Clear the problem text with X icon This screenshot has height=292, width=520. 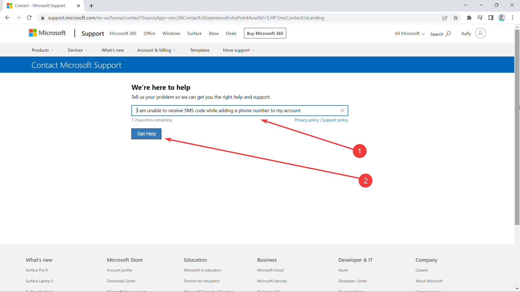342,111
